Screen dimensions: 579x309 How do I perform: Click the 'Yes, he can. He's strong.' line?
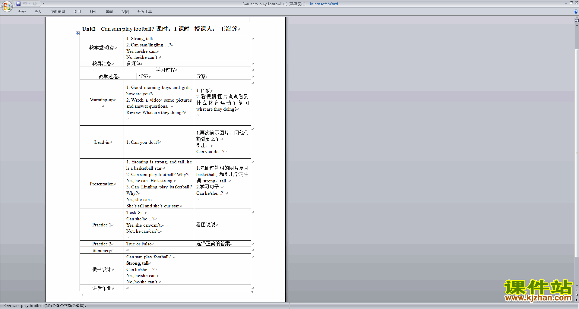[x=150, y=181]
